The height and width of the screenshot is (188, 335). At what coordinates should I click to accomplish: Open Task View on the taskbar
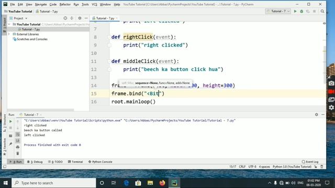pyautogui.click(x=114, y=183)
